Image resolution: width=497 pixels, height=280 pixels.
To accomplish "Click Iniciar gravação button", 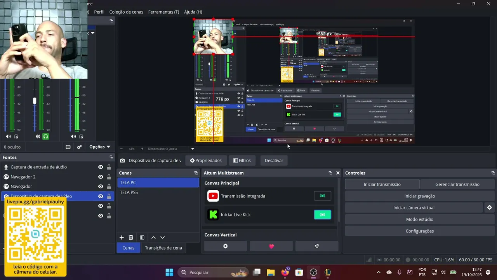I will (x=419, y=196).
